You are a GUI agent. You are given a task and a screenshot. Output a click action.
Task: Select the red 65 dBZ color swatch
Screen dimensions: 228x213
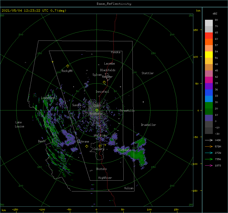coord(209,36)
